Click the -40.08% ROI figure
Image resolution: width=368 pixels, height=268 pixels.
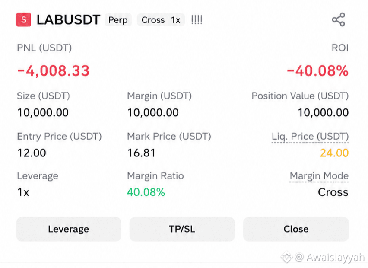(x=317, y=71)
